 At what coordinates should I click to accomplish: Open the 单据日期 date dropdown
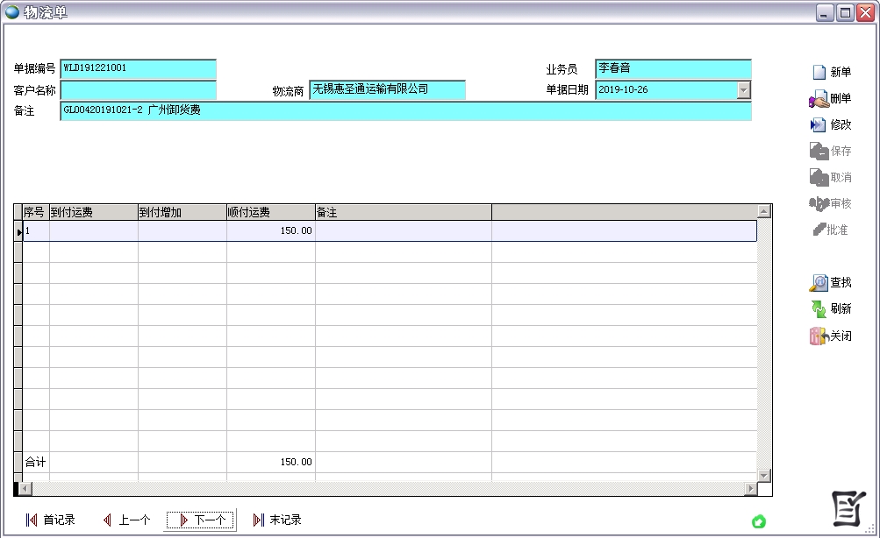(x=744, y=90)
